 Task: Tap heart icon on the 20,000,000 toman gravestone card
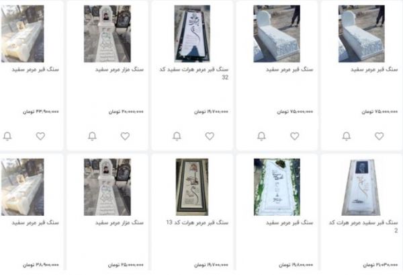coord(125,136)
